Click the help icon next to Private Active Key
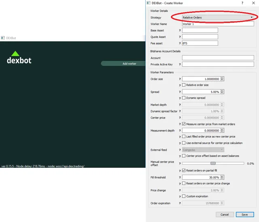This screenshot has width=259, height=222. coord(180,64)
